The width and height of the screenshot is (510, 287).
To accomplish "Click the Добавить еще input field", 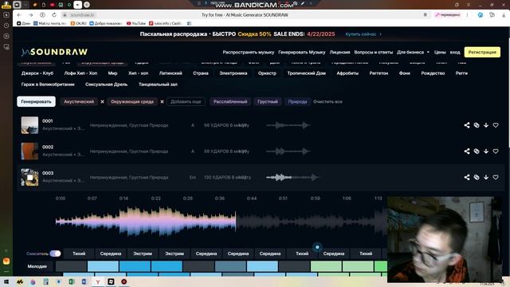I will coord(186,102).
